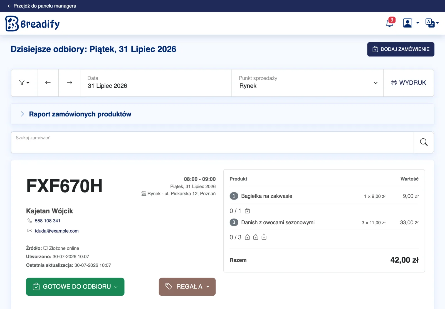The width and height of the screenshot is (445, 309).
Task: Click the user menu dropdown arrow
Action: coord(418,23)
